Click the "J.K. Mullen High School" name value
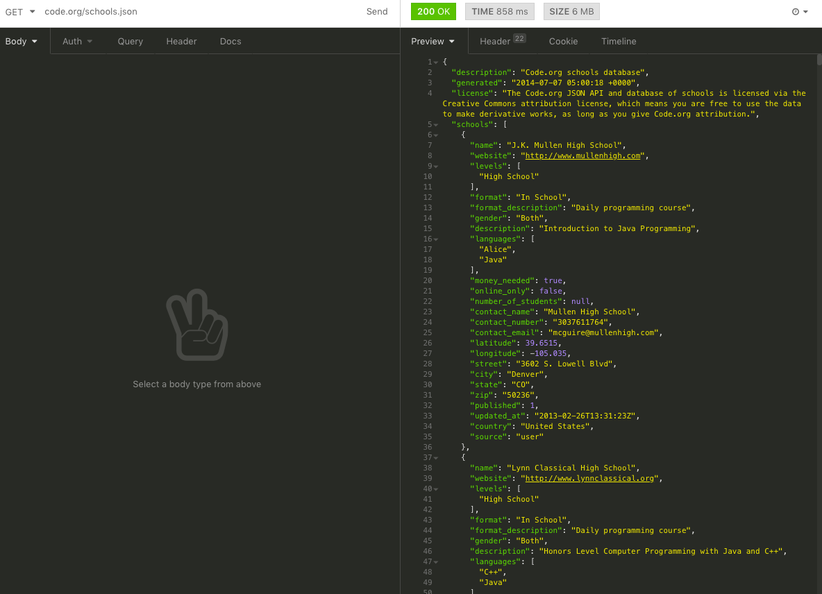Image resolution: width=822 pixels, height=594 pixels. tap(564, 145)
